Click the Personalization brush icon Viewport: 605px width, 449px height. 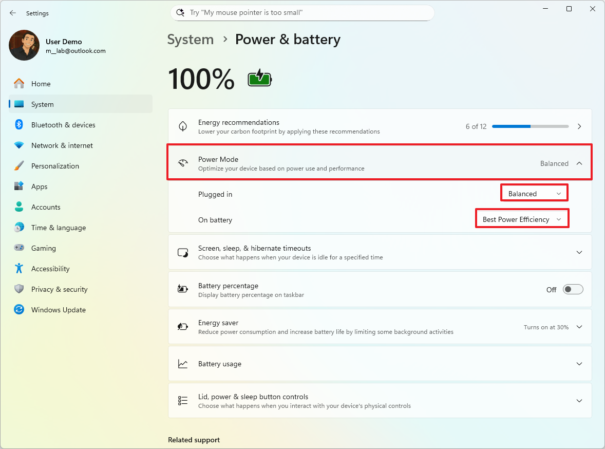click(x=18, y=166)
